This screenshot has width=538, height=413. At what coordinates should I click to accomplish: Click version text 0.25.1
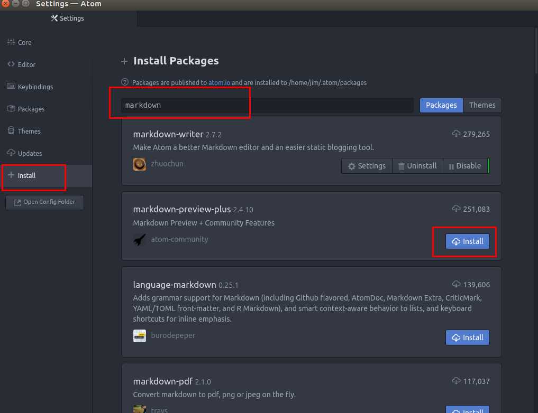click(228, 285)
